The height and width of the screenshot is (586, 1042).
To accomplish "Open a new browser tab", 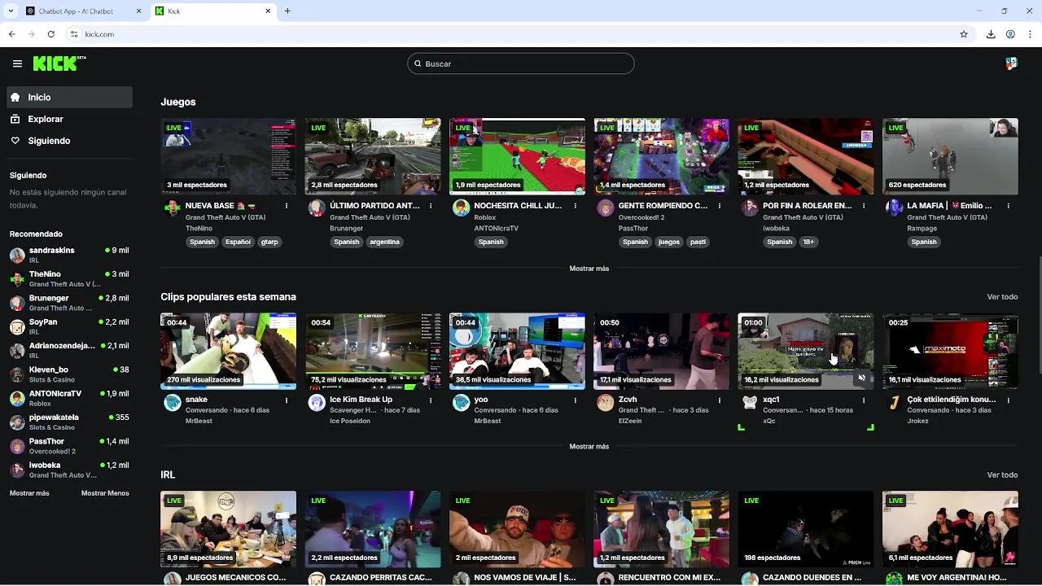I will pyautogui.click(x=287, y=11).
